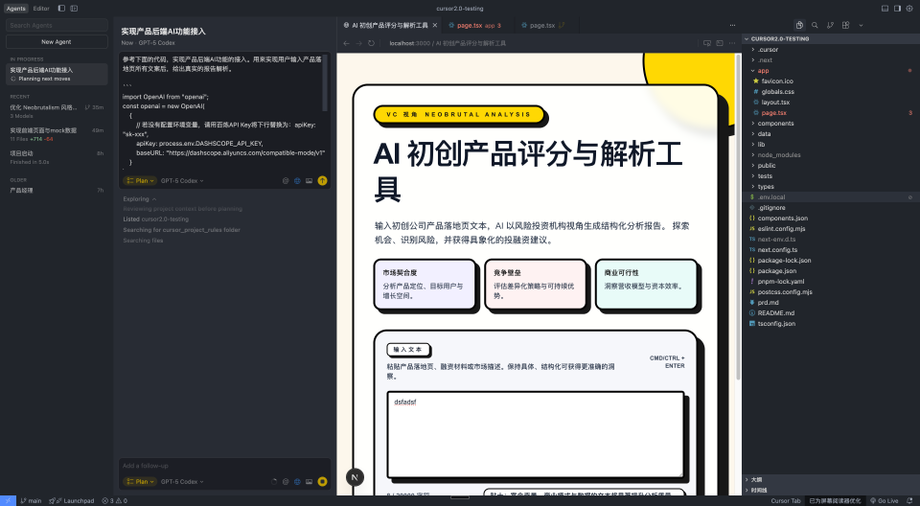Expand the components folder
This screenshot has height=506, width=920.
click(775, 123)
